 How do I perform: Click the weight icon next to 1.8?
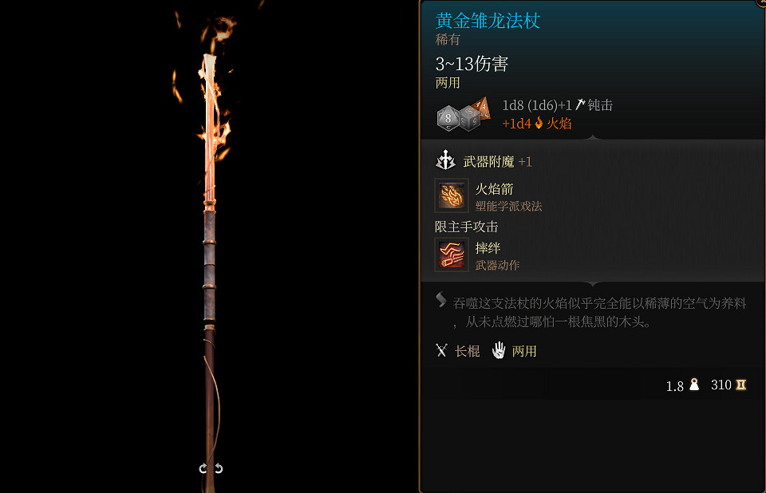(694, 385)
